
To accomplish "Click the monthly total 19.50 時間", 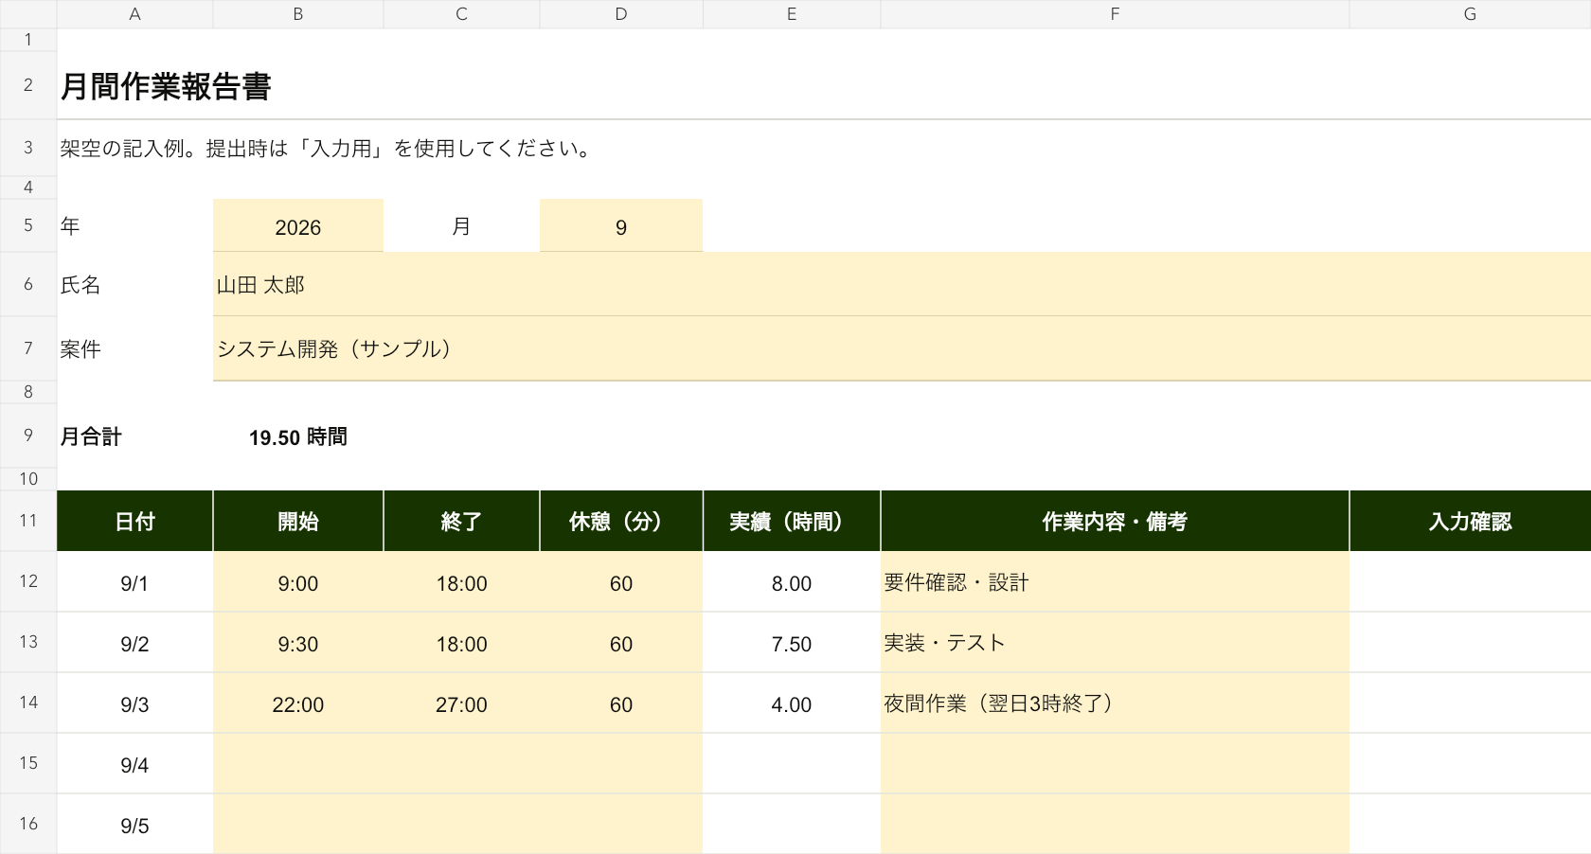I will tap(298, 436).
